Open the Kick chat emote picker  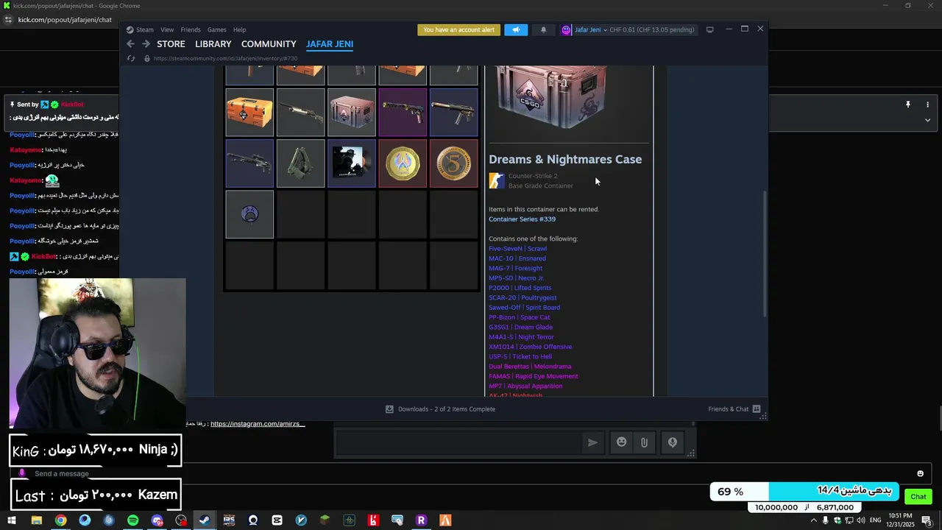[920, 473]
